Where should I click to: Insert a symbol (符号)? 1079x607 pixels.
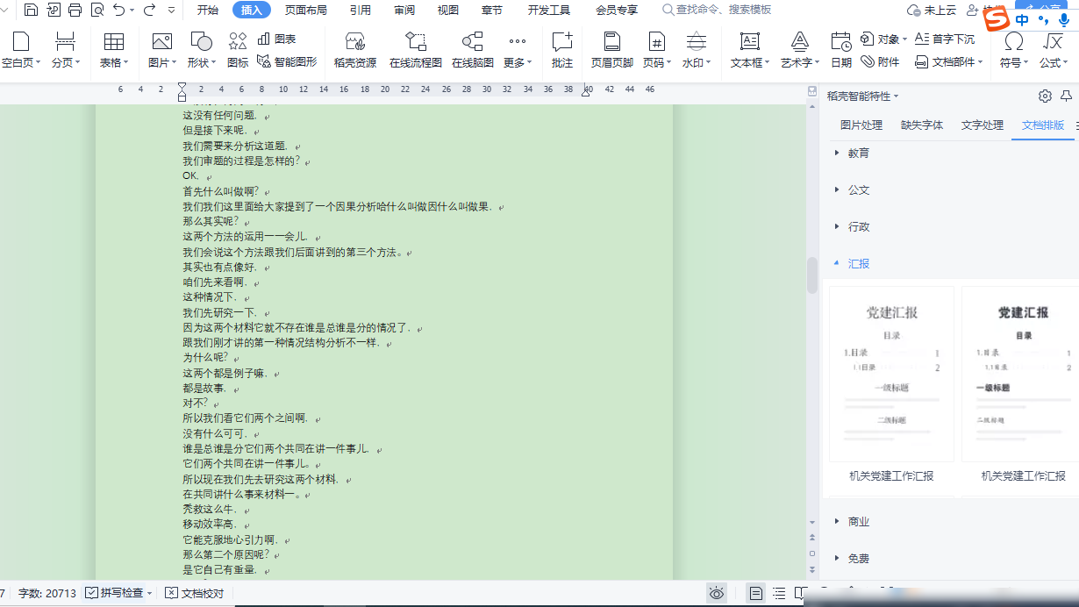[1014, 49]
